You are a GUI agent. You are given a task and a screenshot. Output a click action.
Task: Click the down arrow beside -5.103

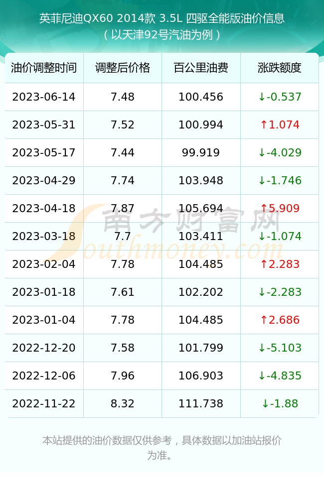262,348
